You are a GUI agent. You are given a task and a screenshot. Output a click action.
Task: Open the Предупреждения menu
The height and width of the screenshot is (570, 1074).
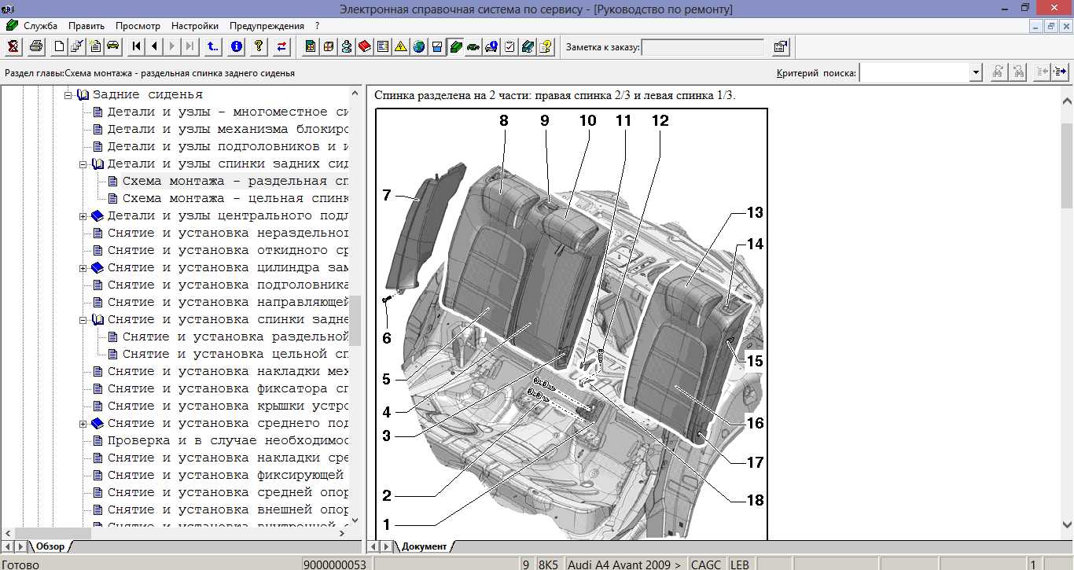267,26
